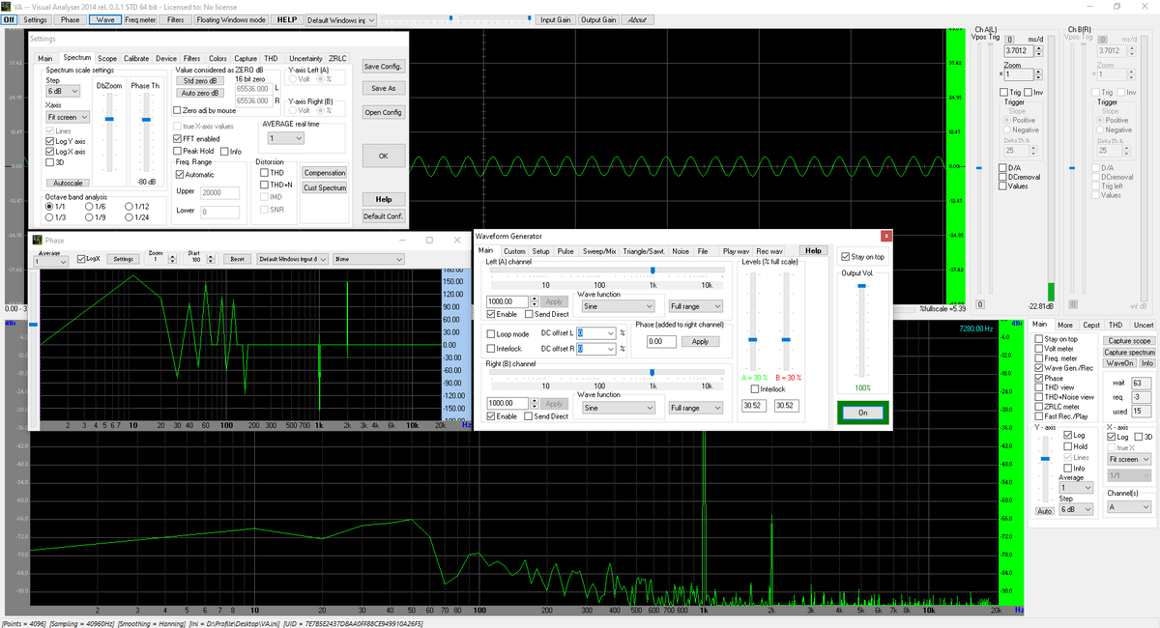This screenshot has width=1160, height=628.
Task: Switch to Scope tab in Settings
Action: 107,58
